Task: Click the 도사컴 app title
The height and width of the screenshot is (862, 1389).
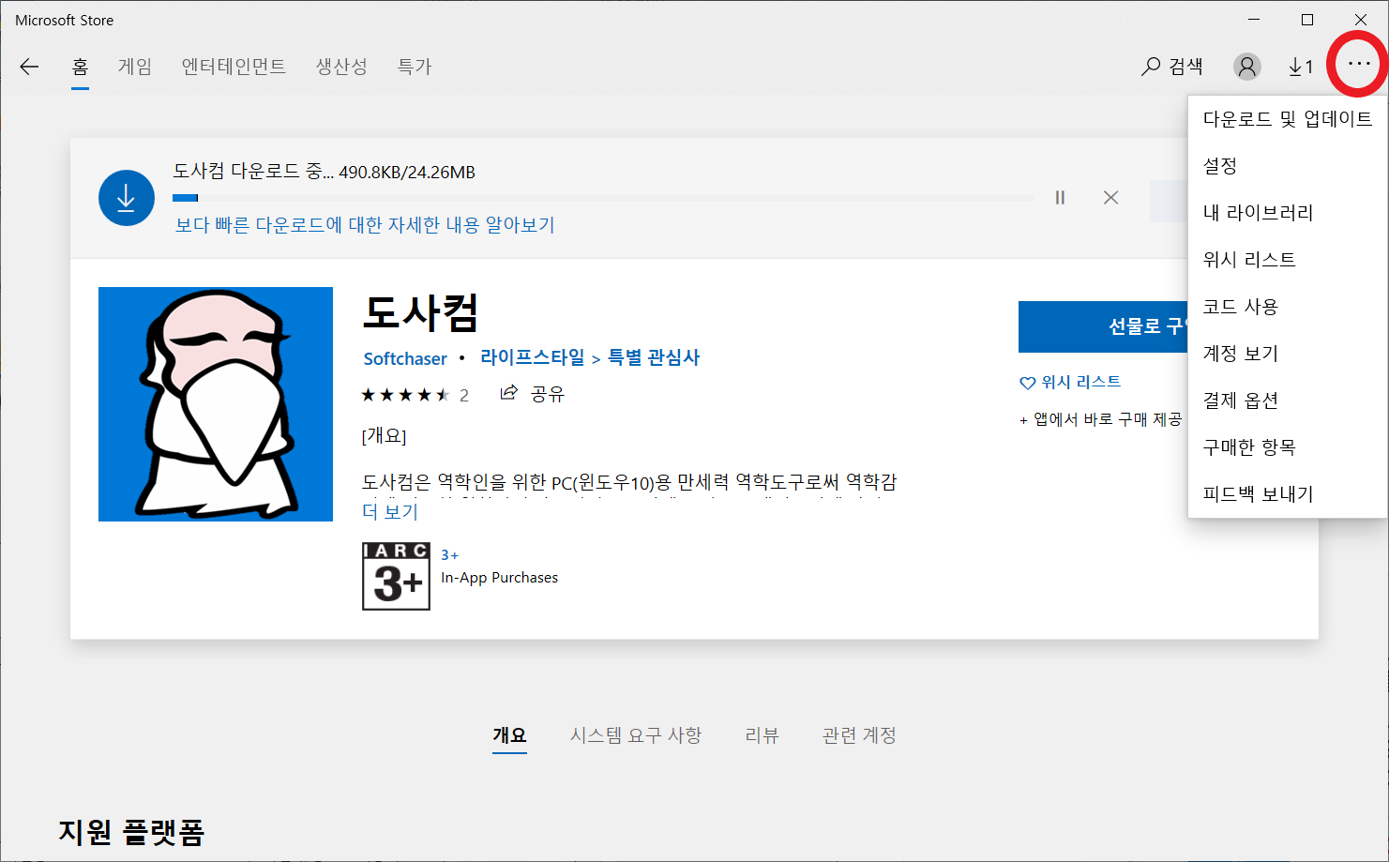Action: pyautogui.click(x=421, y=312)
